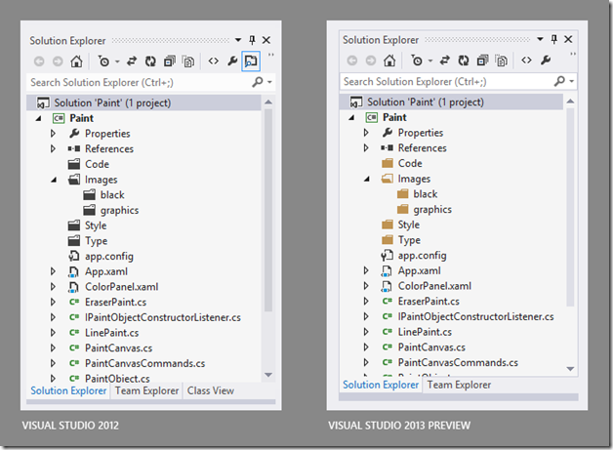
Task: Click Refresh in the VS 2013 Preview toolbar
Action: point(463,61)
